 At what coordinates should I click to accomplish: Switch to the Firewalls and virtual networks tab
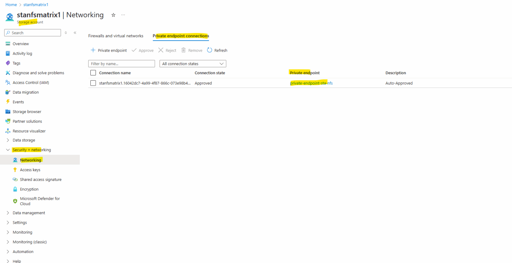[116, 36]
